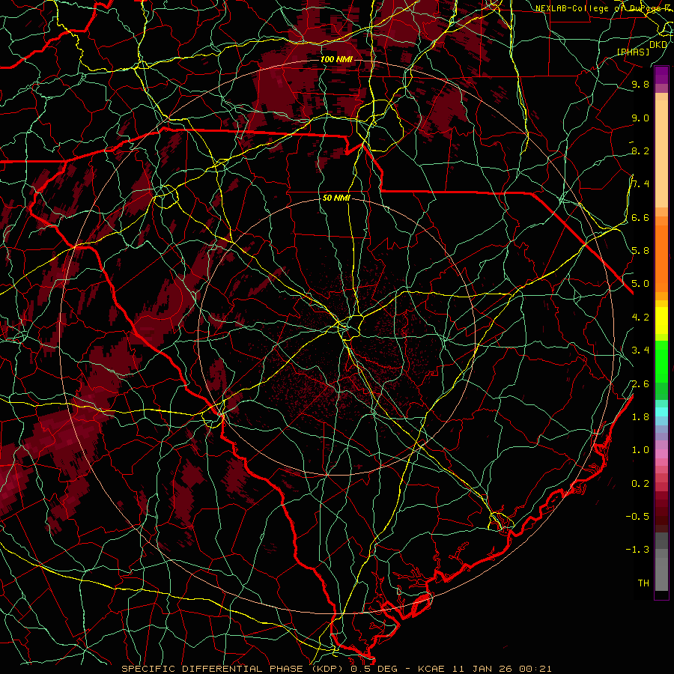Click the 8.2 scale label
Screen dimensions: 674x674
coord(640,151)
